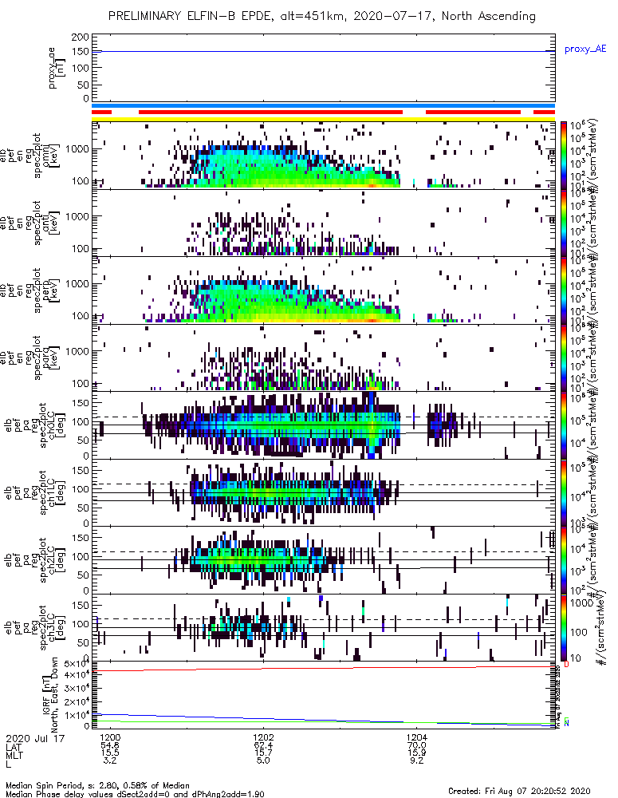The image size is (618, 798).
Task: Click the "200" tick on proxy_ae axis
Action: coord(80,38)
